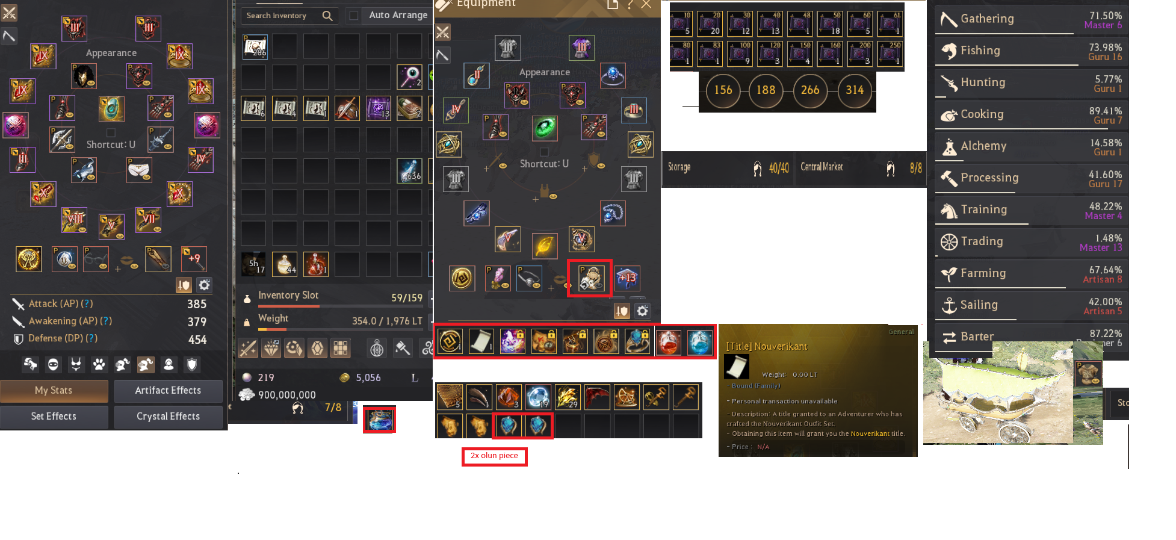
Task: Toggle checkbox above Shortcut: U in left panel
Action: [111, 132]
